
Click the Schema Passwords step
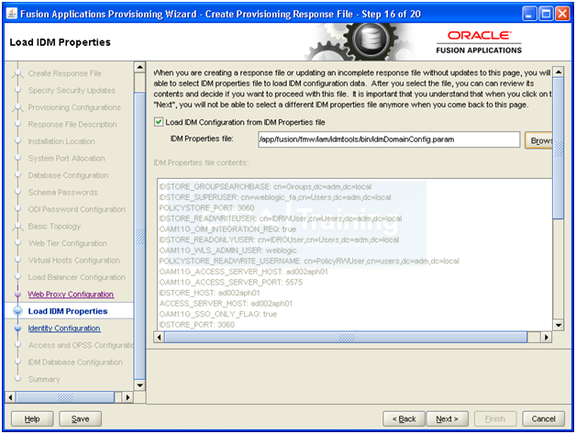pos(62,192)
